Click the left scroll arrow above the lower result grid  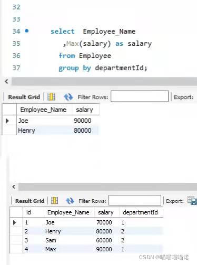[x=14, y=187]
